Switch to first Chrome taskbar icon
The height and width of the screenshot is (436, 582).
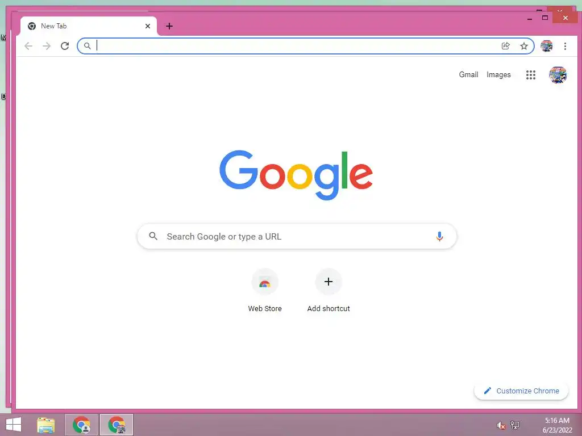[x=81, y=425]
